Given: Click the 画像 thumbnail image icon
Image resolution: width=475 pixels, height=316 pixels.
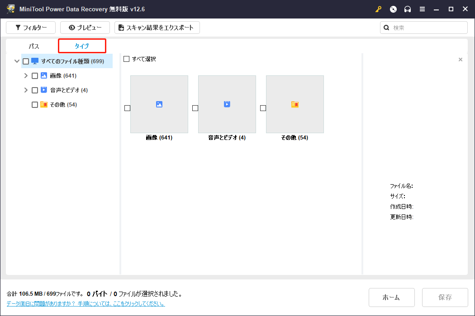Looking at the screenshot, I should 159,104.
